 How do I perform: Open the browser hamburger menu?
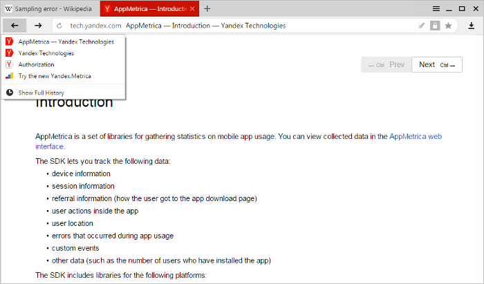point(436,8)
